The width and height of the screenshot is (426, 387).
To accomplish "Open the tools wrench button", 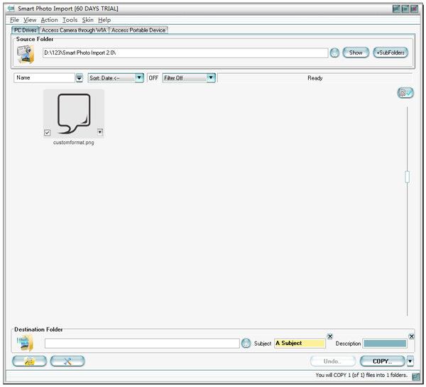I will click(67, 361).
